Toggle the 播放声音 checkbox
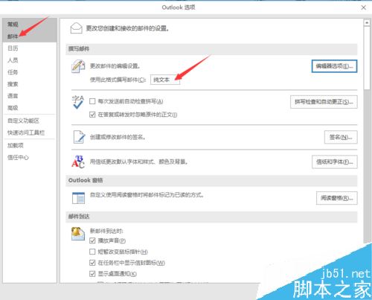 [x=92, y=240]
